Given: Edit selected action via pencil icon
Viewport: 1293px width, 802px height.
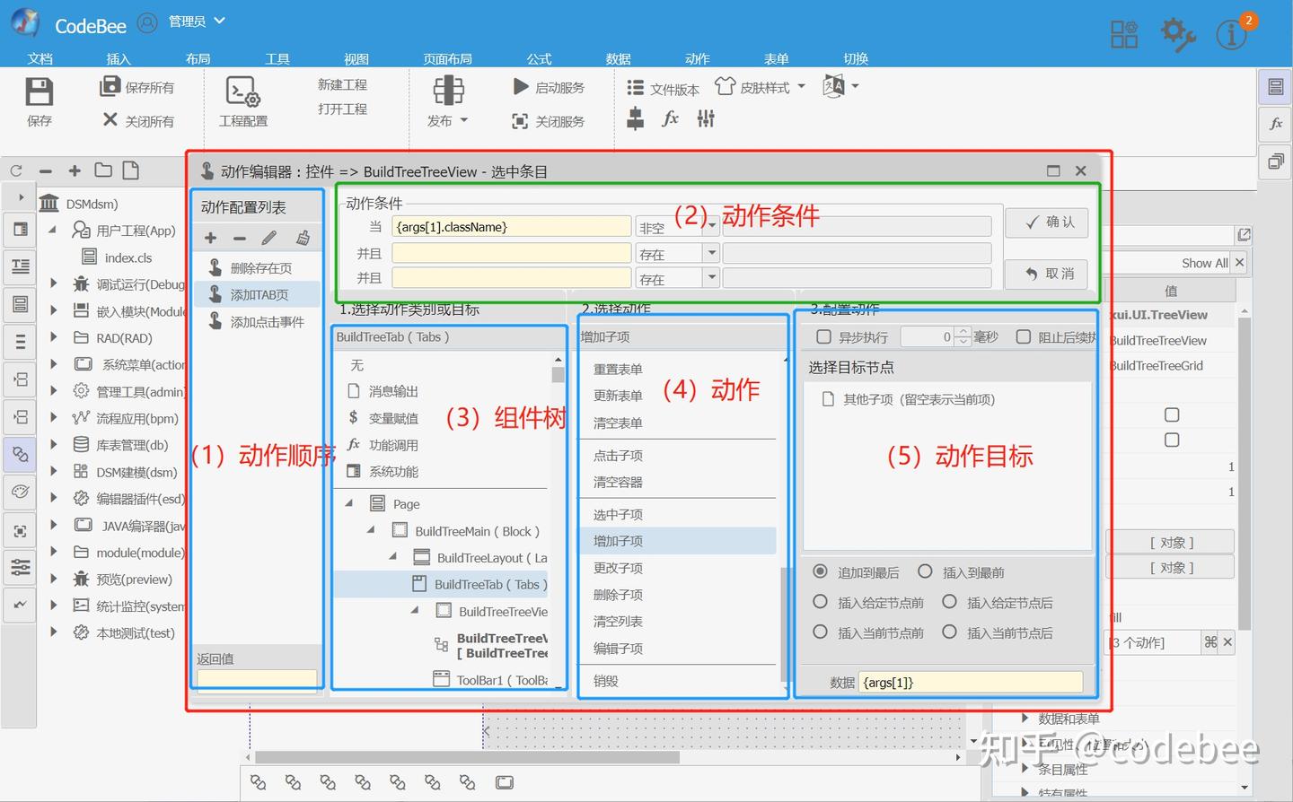Looking at the screenshot, I should [x=268, y=237].
